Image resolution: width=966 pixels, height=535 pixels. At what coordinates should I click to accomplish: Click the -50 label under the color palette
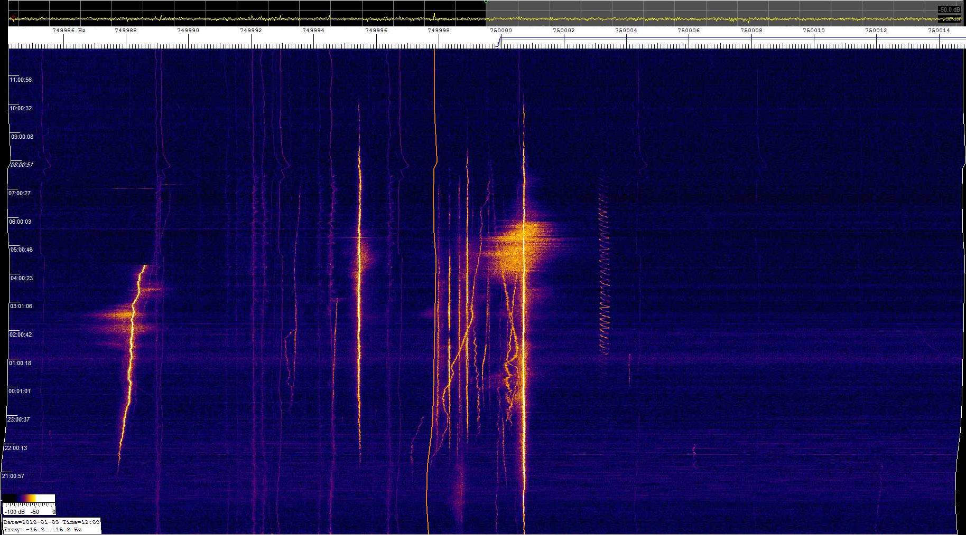tap(35, 512)
